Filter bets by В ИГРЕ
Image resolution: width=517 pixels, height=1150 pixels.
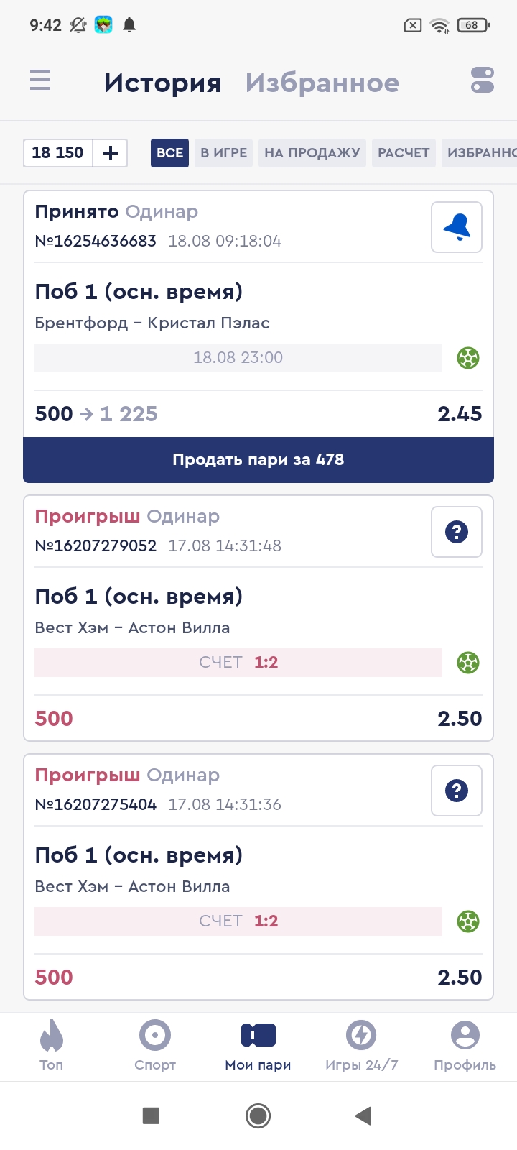[x=223, y=153]
